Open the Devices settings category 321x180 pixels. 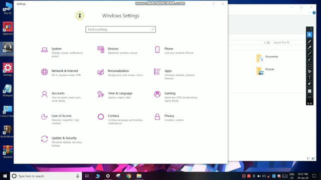click(118, 50)
